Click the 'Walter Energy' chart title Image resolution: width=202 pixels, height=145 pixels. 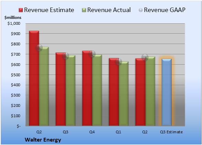point(43,140)
